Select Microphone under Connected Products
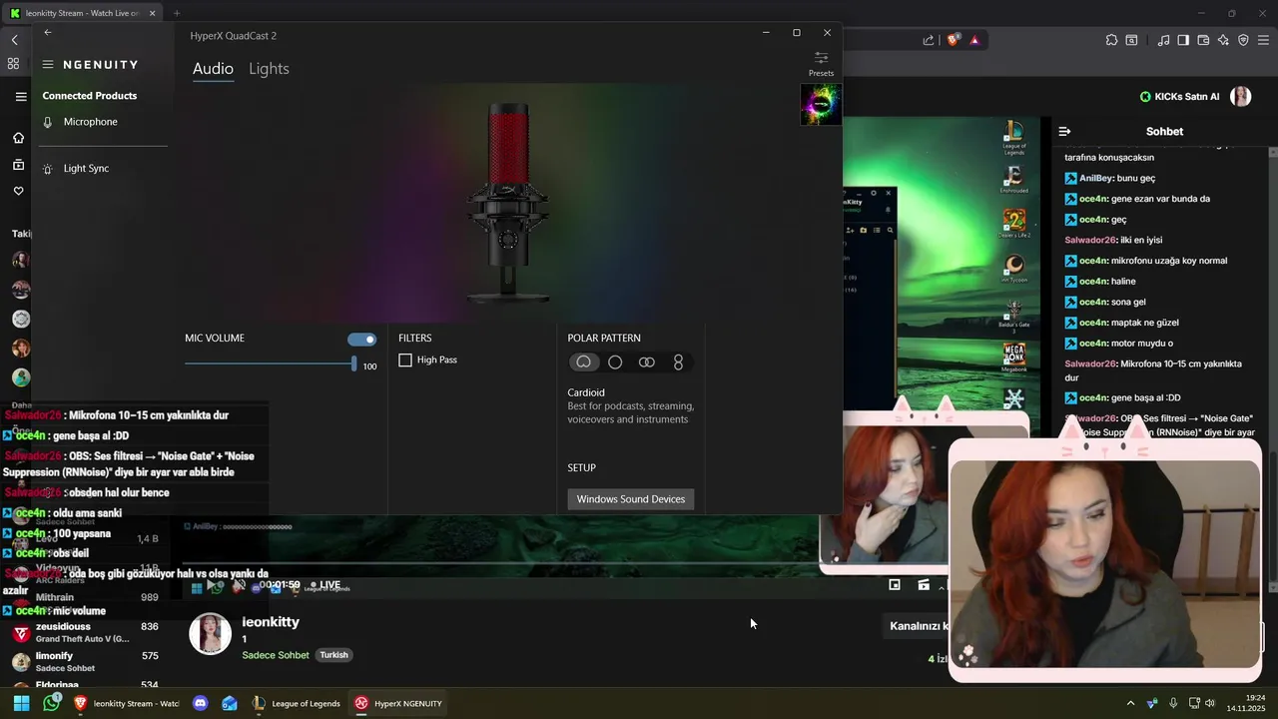 click(x=90, y=122)
